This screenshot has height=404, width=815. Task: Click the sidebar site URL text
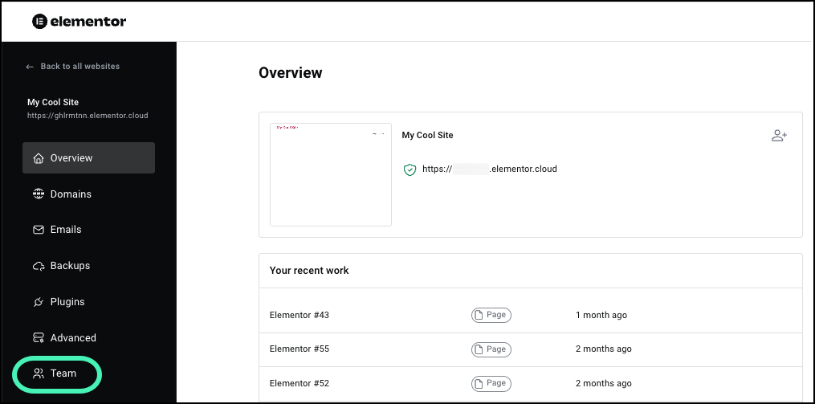click(88, 116)
